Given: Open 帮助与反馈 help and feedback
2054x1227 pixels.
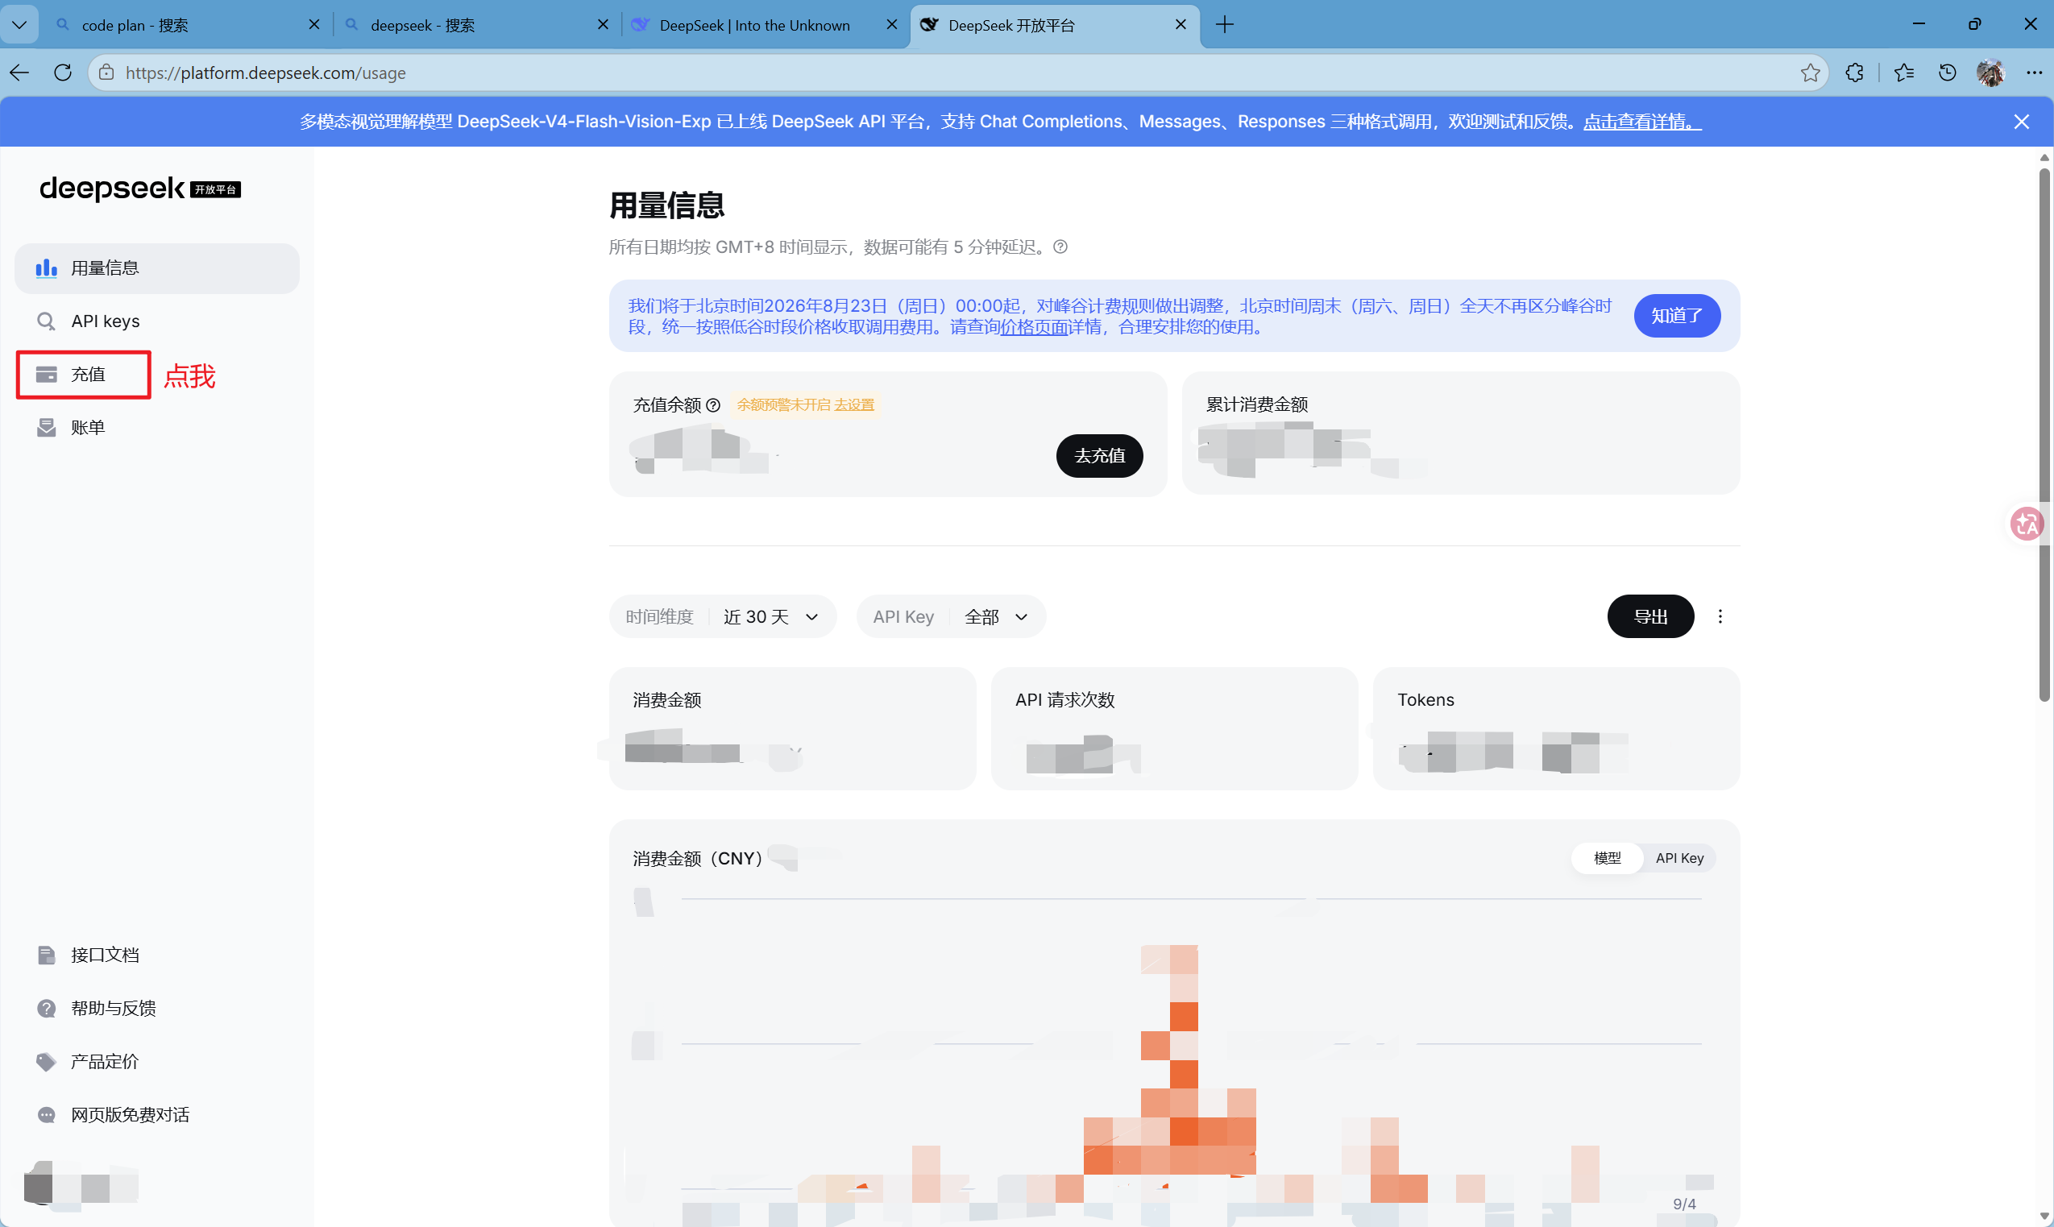Looking at the screenshot, I should 157,1008.
